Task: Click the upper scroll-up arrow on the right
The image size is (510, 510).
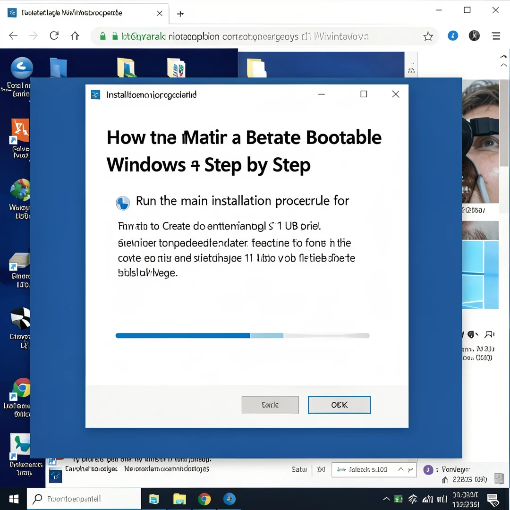Action: (503, 56)
